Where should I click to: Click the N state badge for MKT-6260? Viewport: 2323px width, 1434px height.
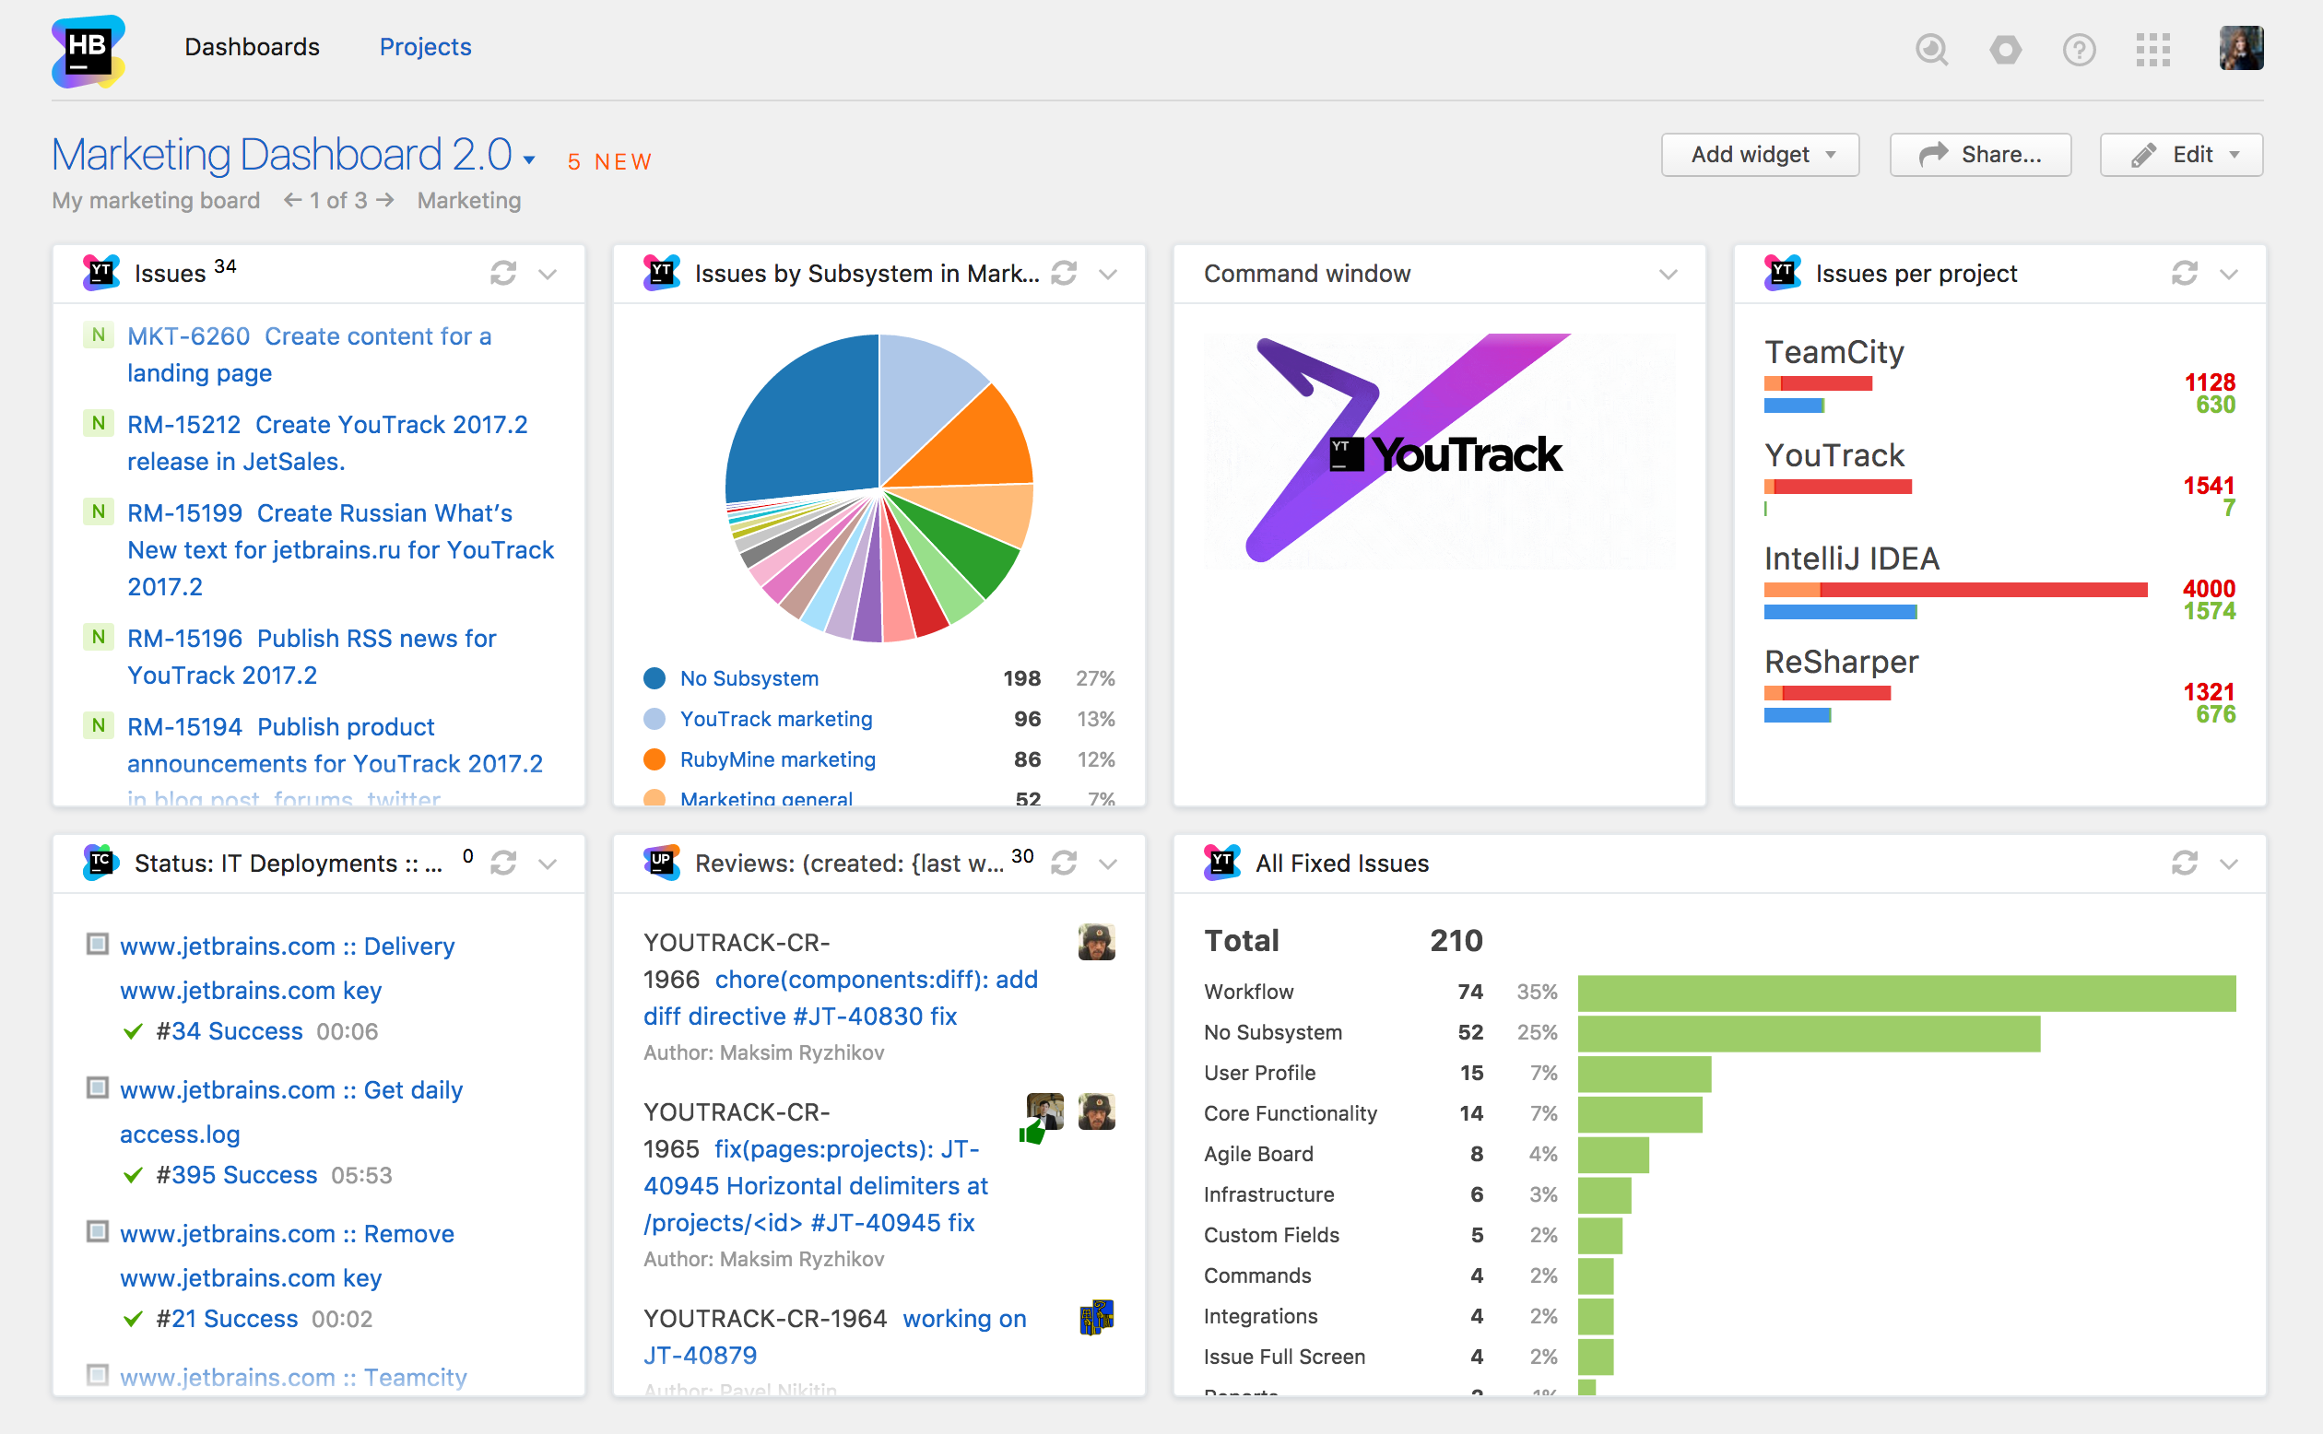(98, 335)
